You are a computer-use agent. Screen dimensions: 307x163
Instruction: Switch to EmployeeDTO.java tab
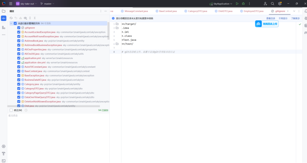tap(252, 11)
